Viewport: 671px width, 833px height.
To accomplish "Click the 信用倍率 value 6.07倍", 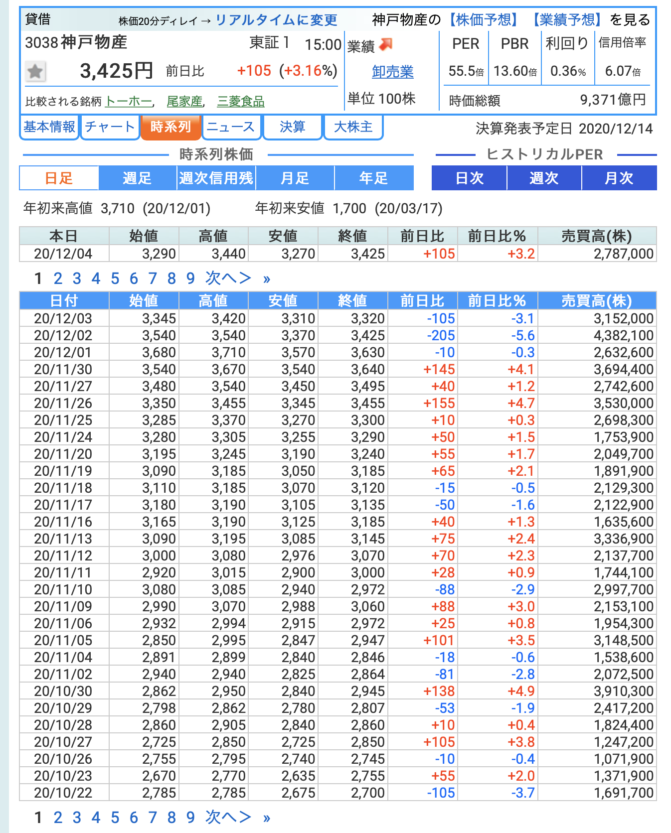I will click(623, 71).
